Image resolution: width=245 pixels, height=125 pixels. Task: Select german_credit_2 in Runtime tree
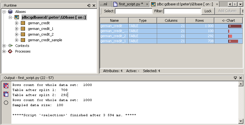click(x=41, y=34)
